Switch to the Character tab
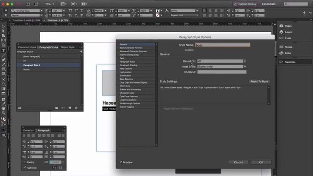 point(28,131)
